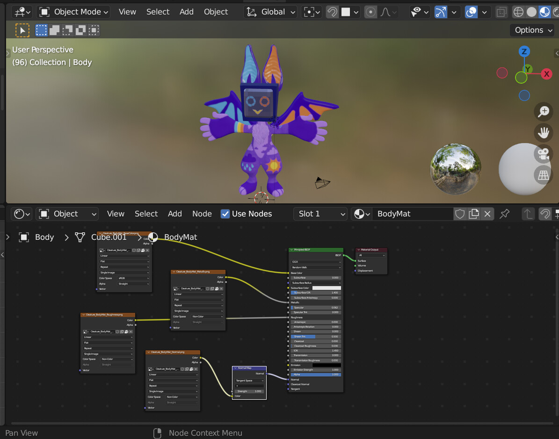Toggle snapping with the magnet icon in the viewport header
The image size is (559, 439).
(332, 12)
